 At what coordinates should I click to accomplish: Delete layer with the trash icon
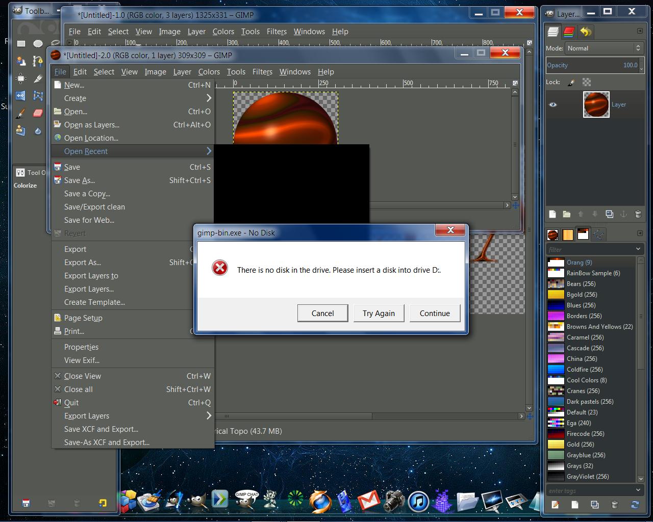tap(638, 214)
